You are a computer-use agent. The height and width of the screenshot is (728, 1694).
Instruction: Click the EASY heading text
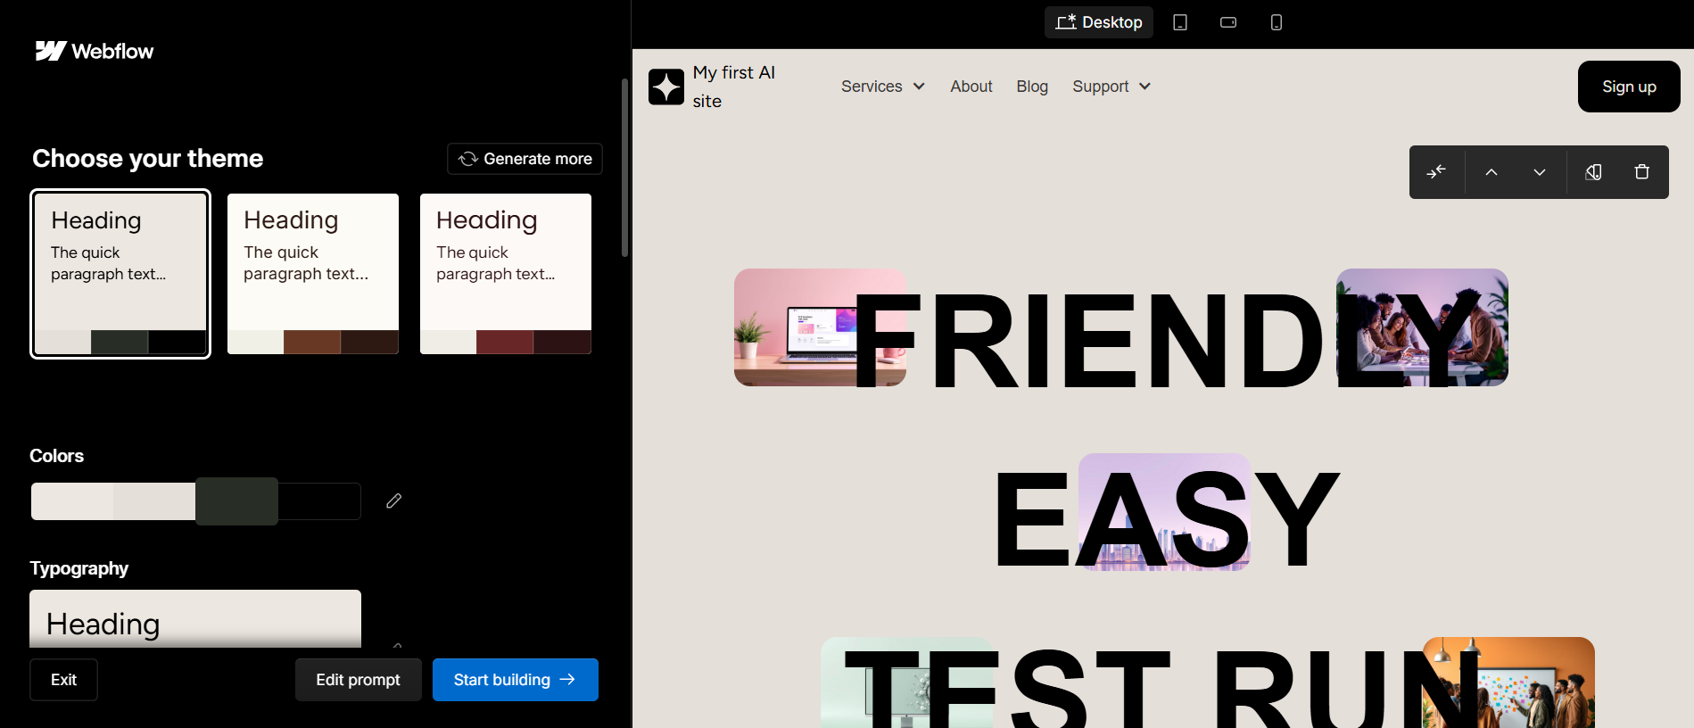(1167, 521)
